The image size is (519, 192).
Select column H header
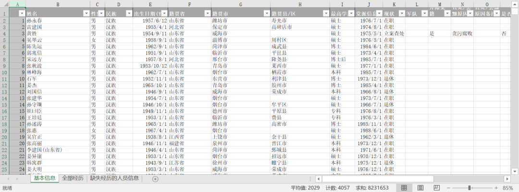coord(300,4)
